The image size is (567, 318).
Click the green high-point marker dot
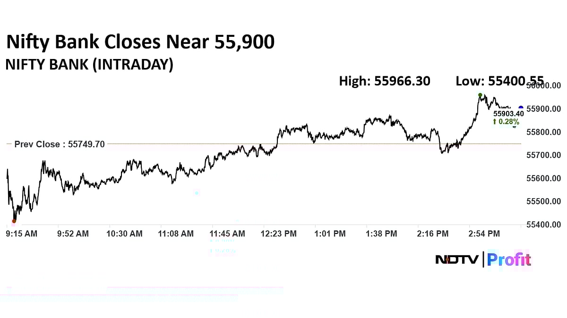tap(480, 95)
